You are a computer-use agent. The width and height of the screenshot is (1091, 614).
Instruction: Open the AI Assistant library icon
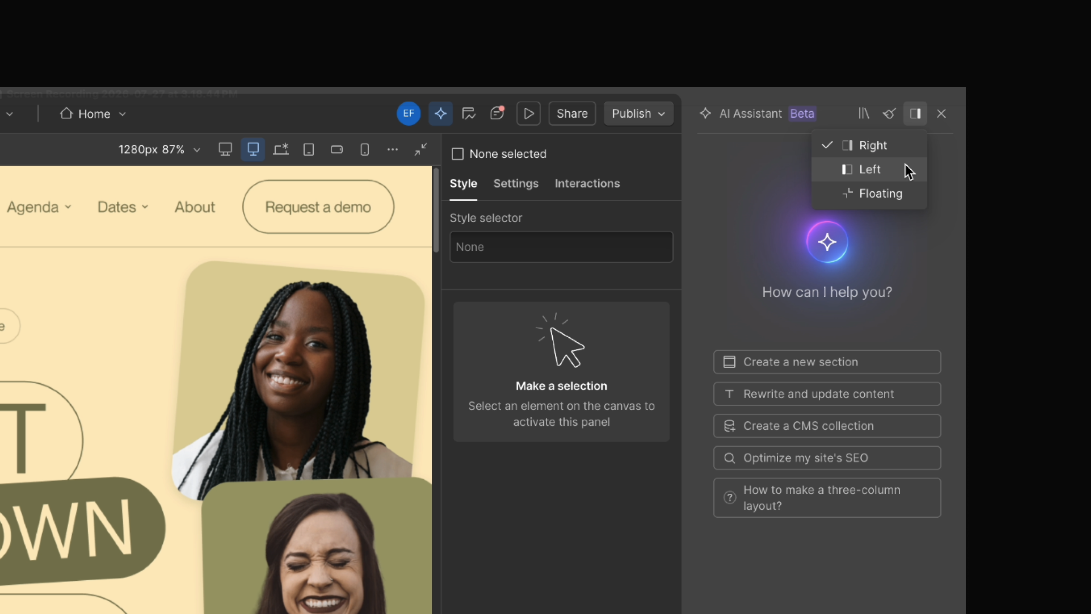864,113
